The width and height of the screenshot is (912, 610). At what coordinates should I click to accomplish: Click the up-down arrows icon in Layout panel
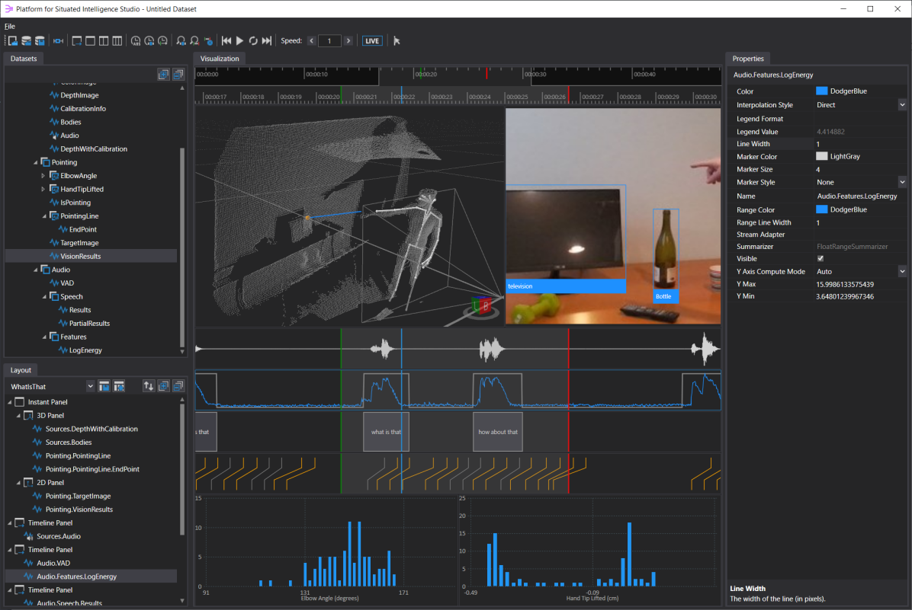pos(149,386)
